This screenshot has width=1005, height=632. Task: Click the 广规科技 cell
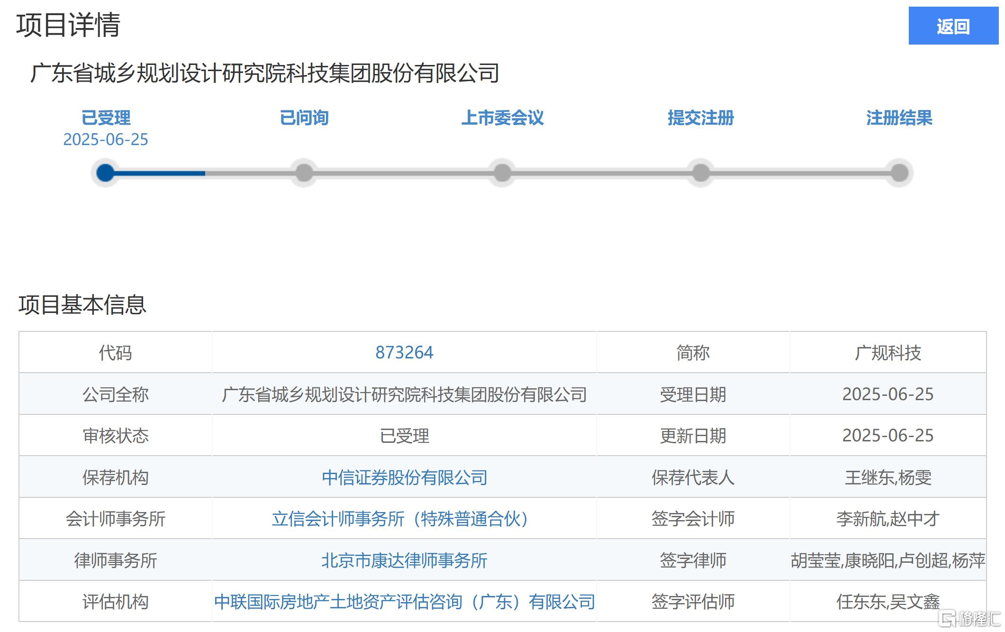[x=888, y=352]
